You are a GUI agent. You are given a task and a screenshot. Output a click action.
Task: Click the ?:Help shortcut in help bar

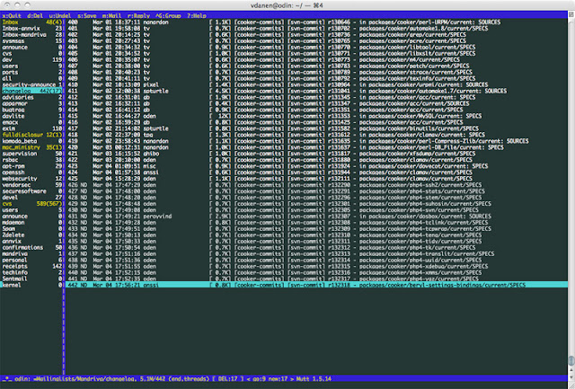[197, 16]
